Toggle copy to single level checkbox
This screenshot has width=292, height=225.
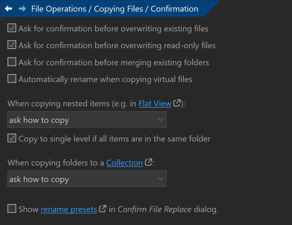(x=12, y=138)
